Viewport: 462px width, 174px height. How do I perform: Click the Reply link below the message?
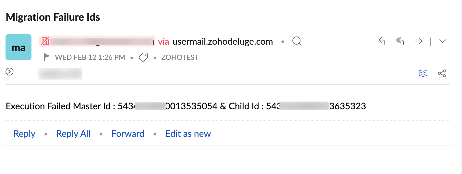tap(24, 134)
